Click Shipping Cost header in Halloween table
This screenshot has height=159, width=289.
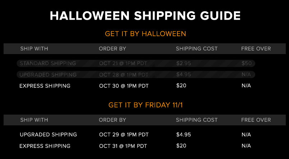[197, 49]
